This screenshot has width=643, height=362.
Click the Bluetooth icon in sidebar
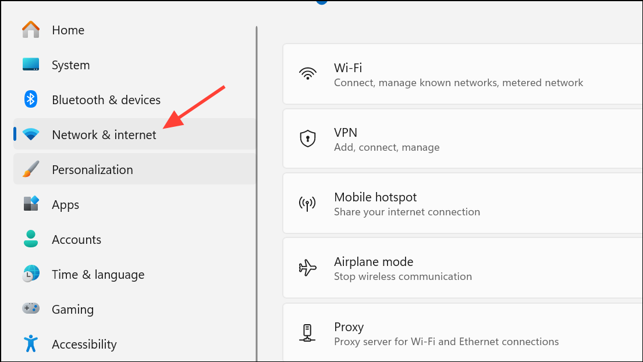31,99
